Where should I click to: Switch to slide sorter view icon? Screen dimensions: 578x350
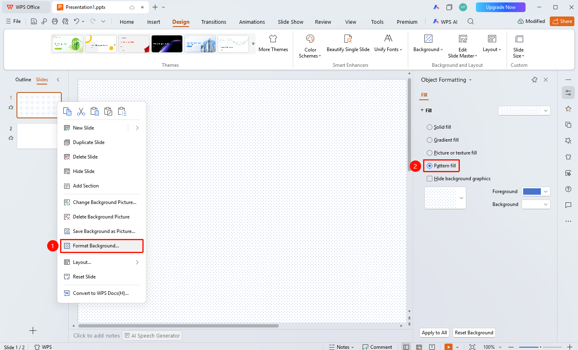[x=419, y=347]
